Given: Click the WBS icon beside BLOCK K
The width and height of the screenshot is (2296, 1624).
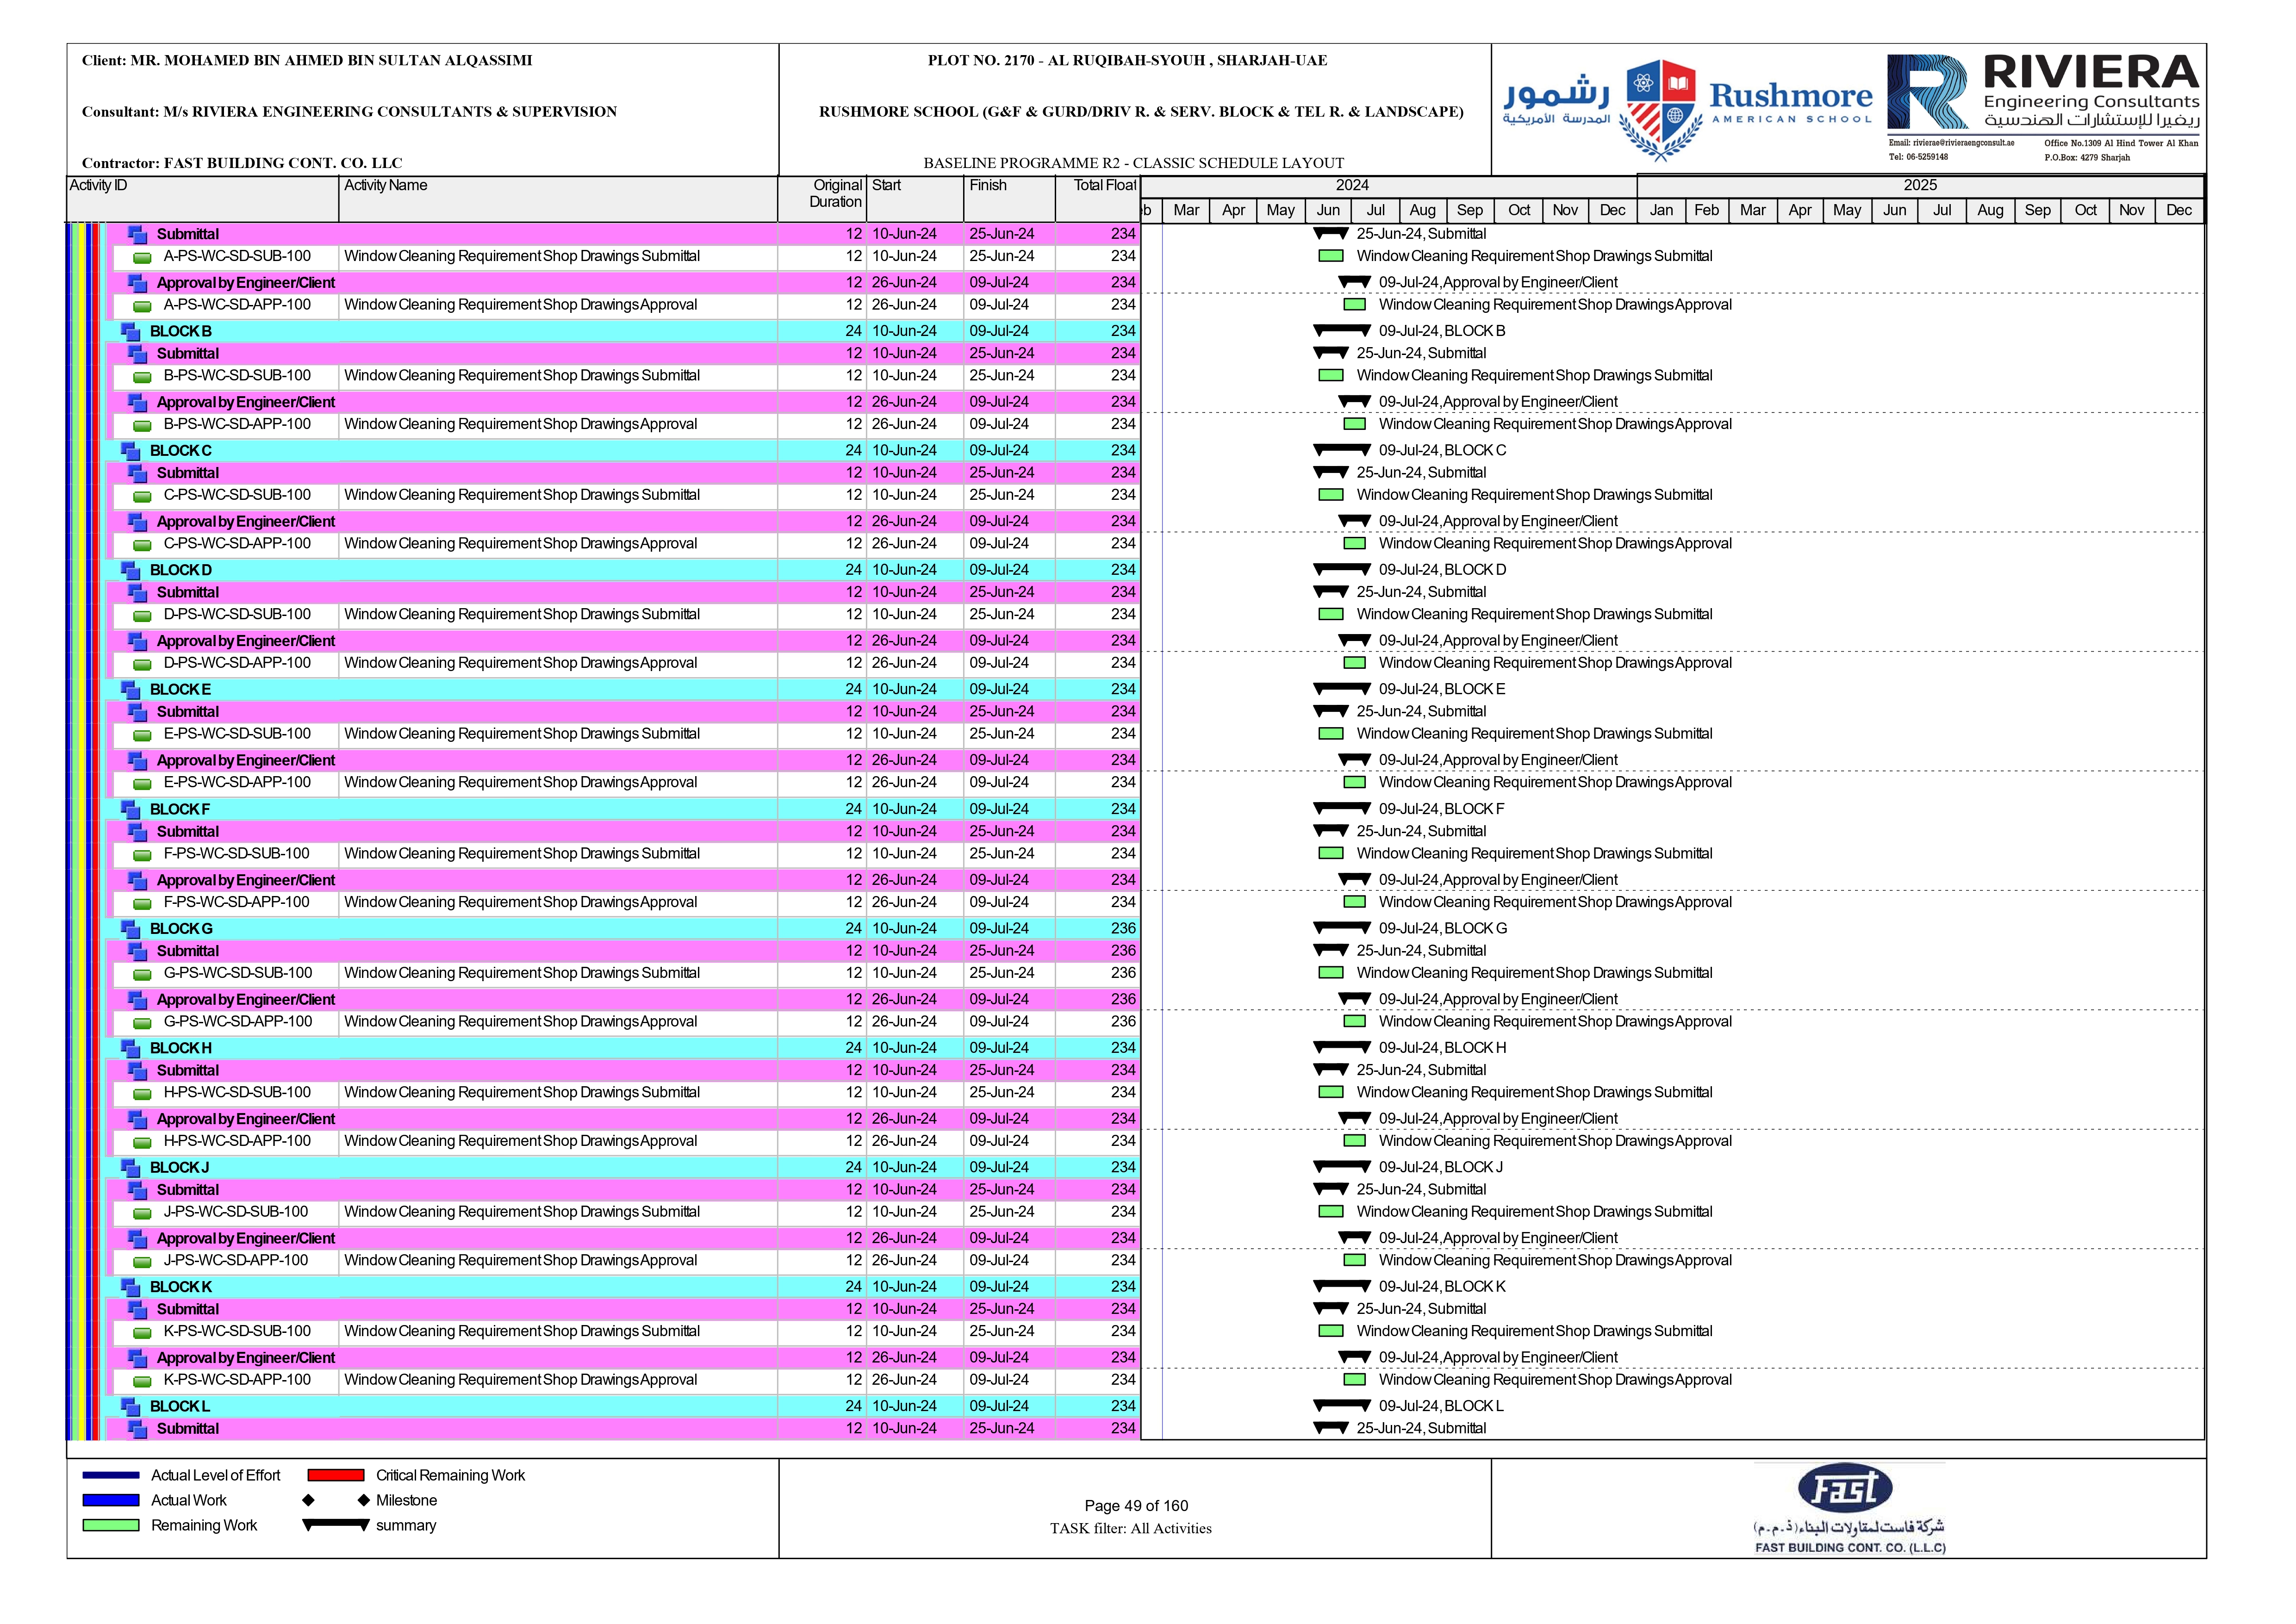Looking at the screenshot, I should tap(130, 1287).
